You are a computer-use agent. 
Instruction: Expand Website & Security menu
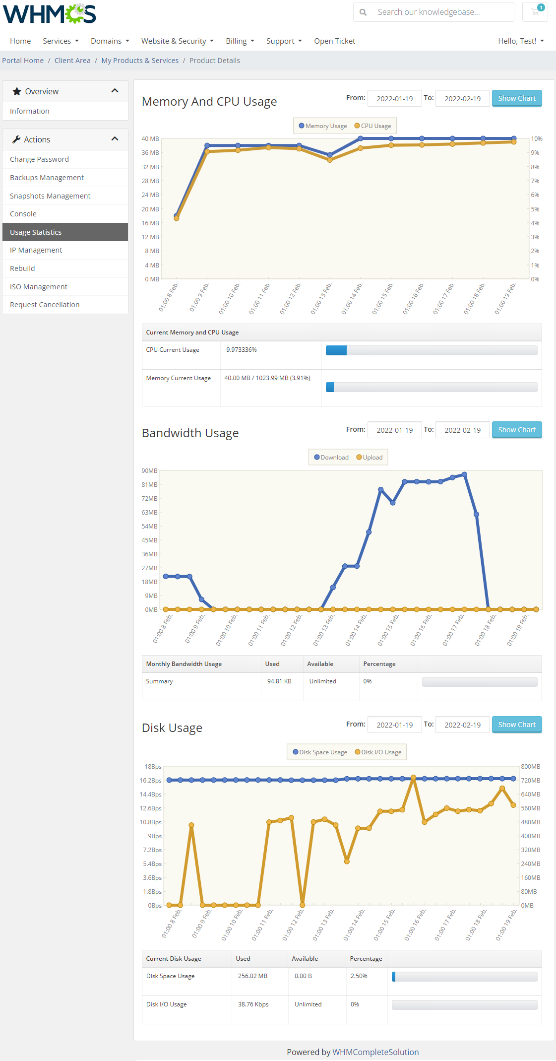coord(178,41)
